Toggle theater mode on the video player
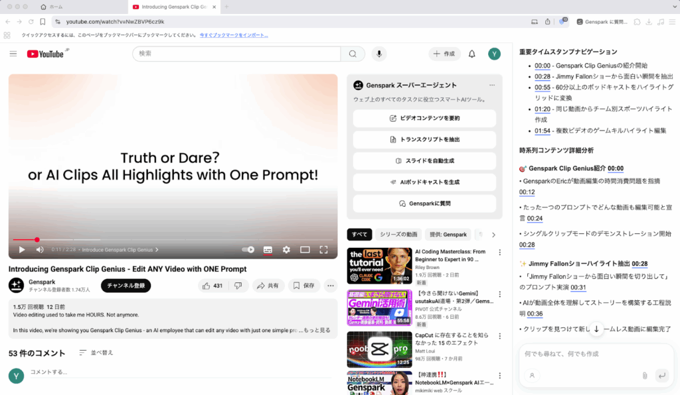The image size is (680, 395). click(x=305, y=250)
